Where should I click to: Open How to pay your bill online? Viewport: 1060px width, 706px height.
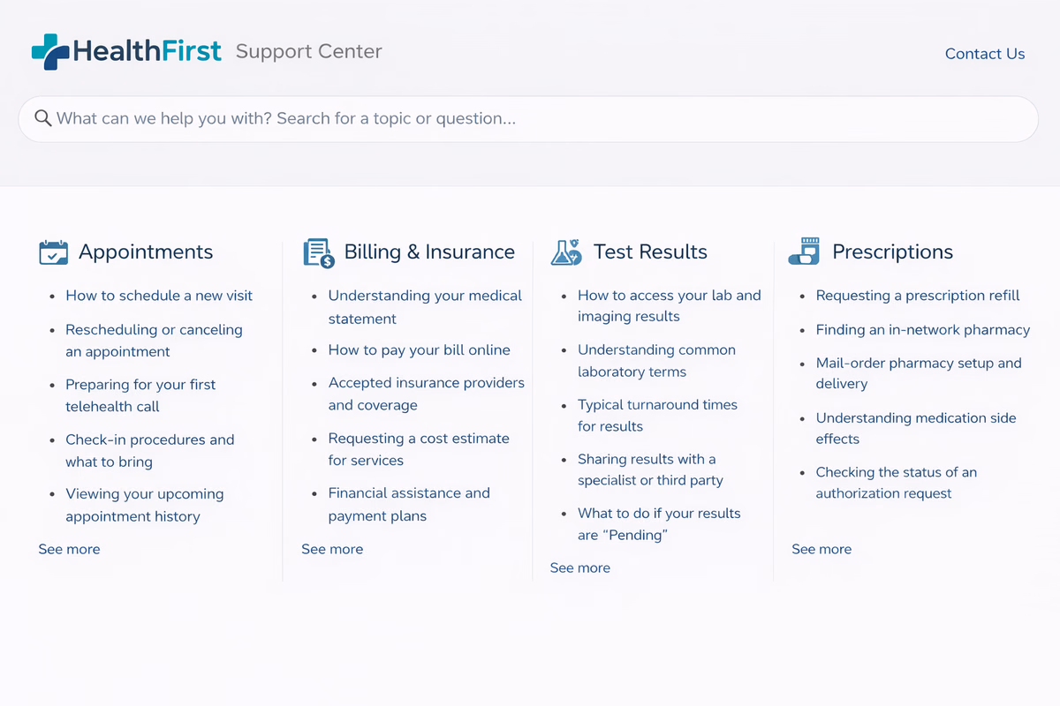point(420,350)
